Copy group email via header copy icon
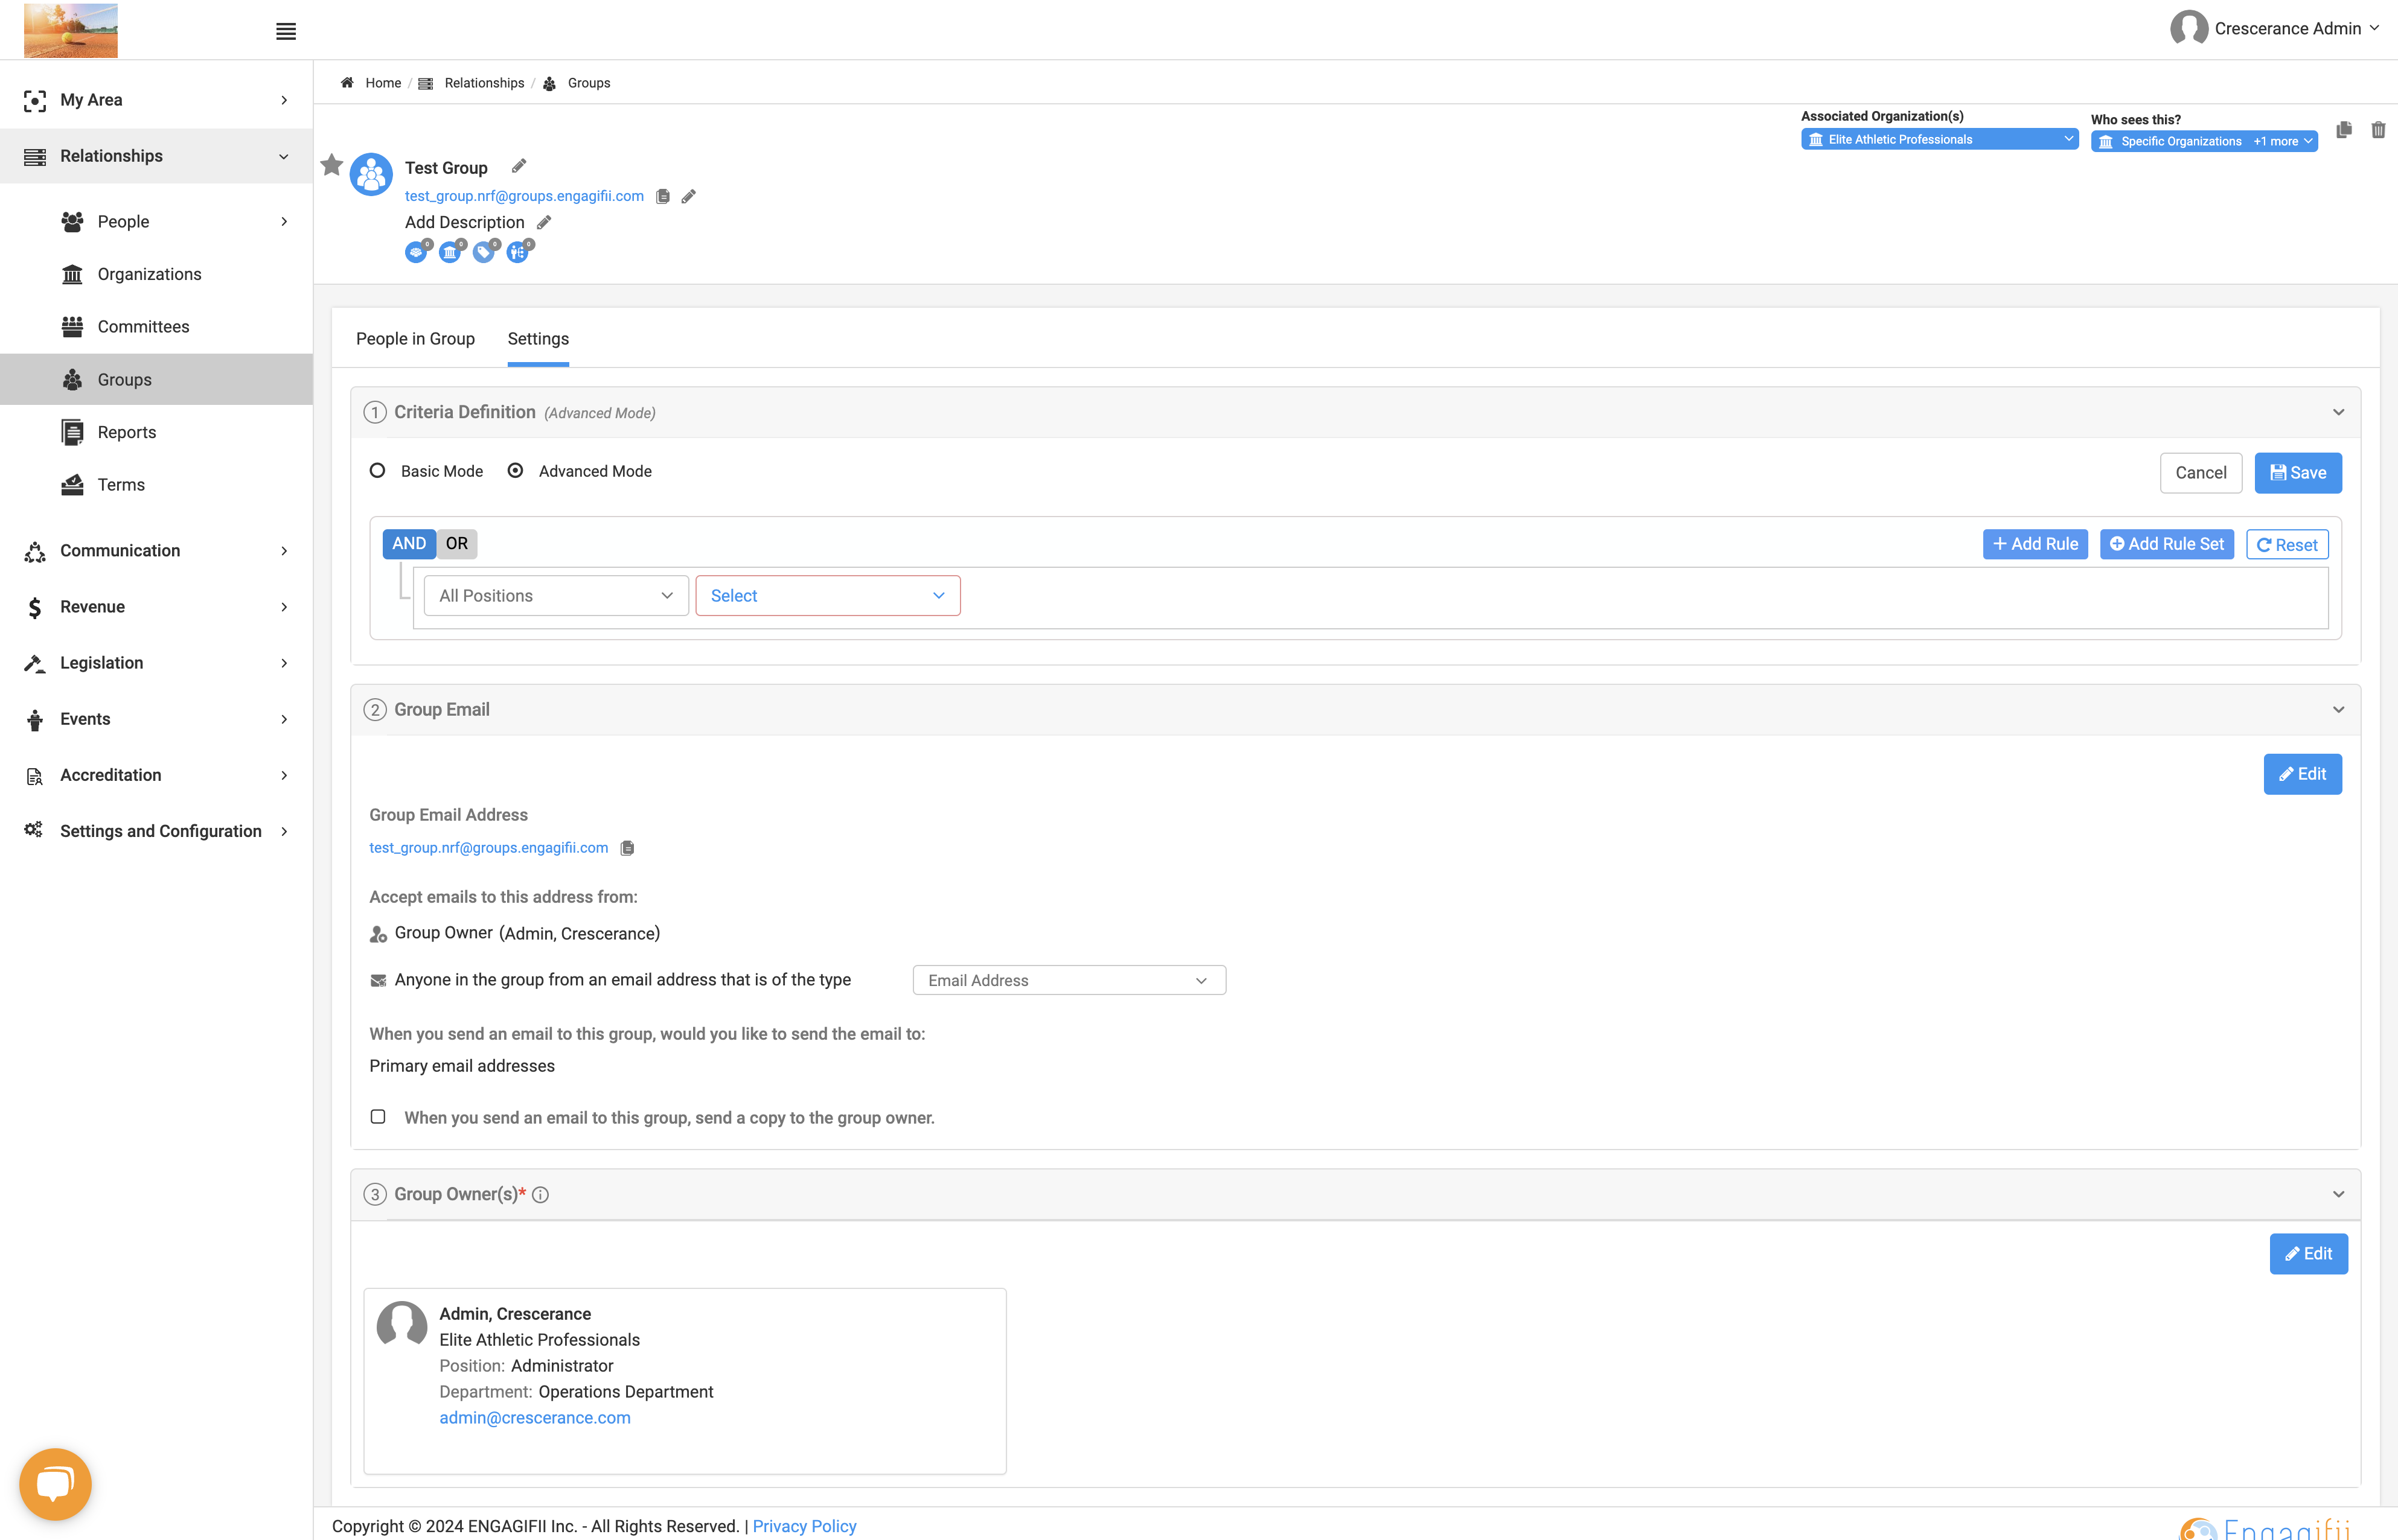Screen dimensions: 2398x1540 pyautogui.click(x=662, y=196)
